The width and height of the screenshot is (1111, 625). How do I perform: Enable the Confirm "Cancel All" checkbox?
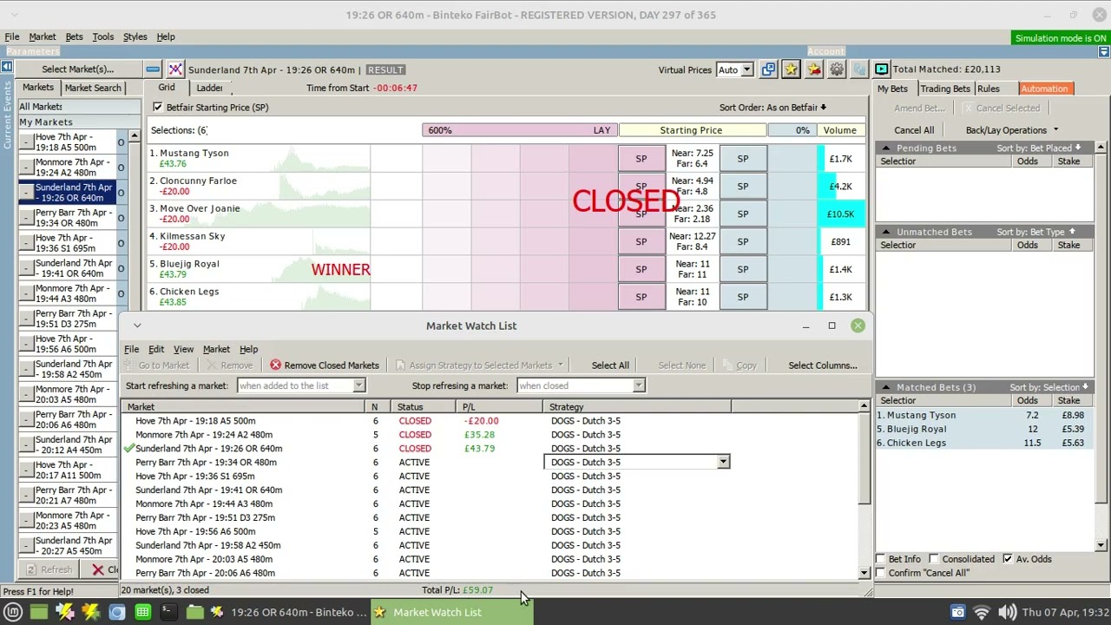[881, 573]
